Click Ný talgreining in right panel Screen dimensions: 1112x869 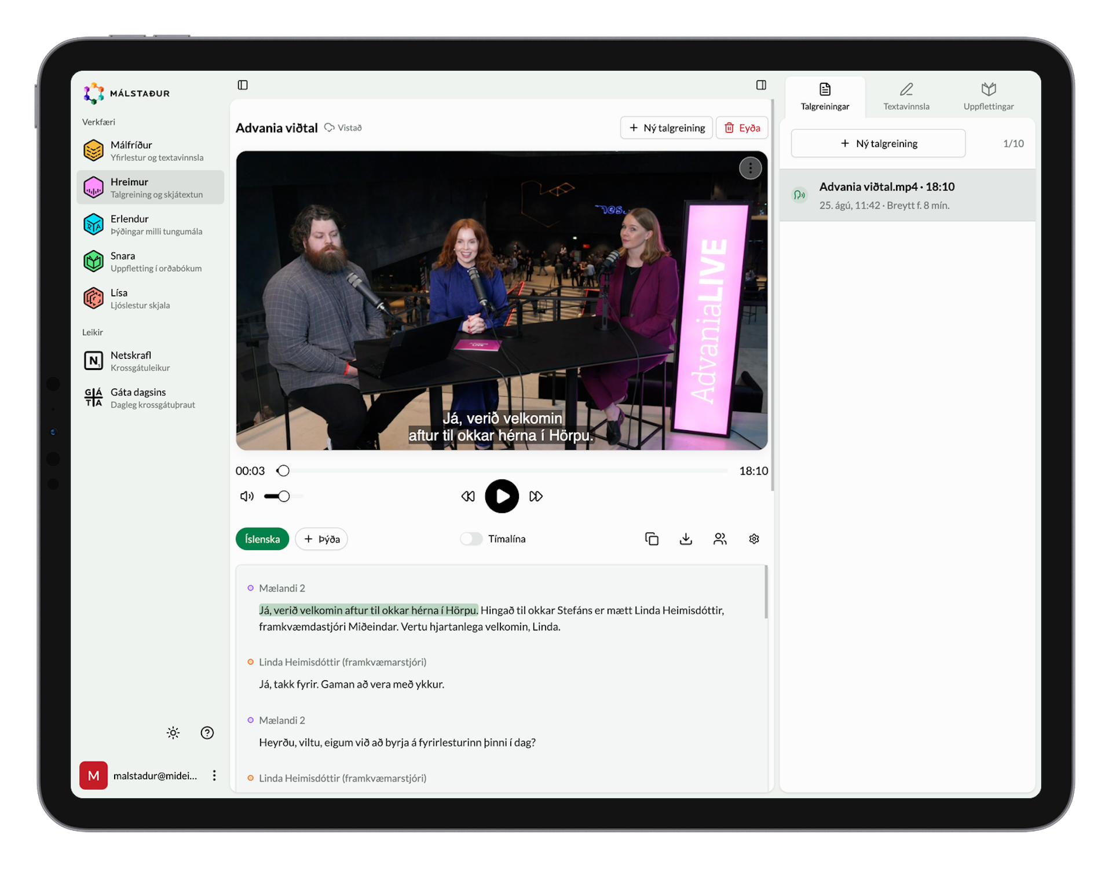click(878, 144)
